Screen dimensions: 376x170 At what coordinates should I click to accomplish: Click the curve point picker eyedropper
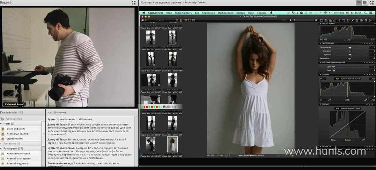tap(363, 140)
